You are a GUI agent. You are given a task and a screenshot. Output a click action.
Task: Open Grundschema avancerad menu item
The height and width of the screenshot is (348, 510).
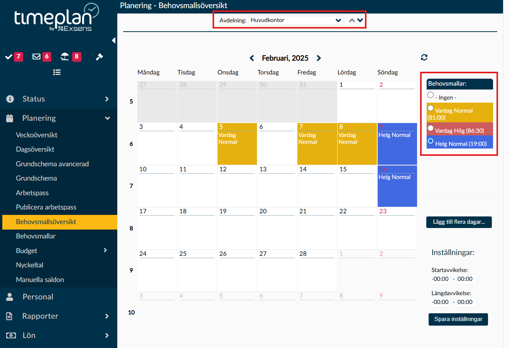[52, 164]
